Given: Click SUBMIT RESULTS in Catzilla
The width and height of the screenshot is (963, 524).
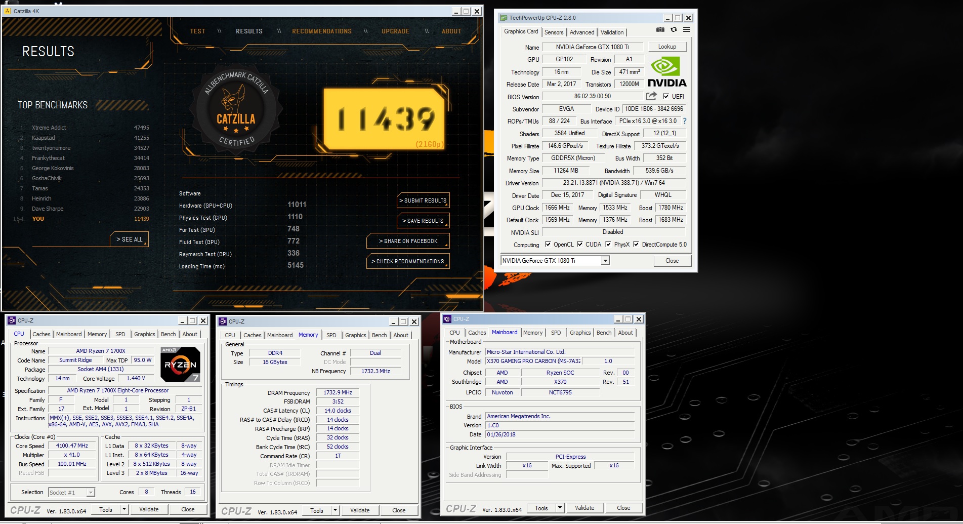Looking at the screenshot, I should click(x=424, y=200).
